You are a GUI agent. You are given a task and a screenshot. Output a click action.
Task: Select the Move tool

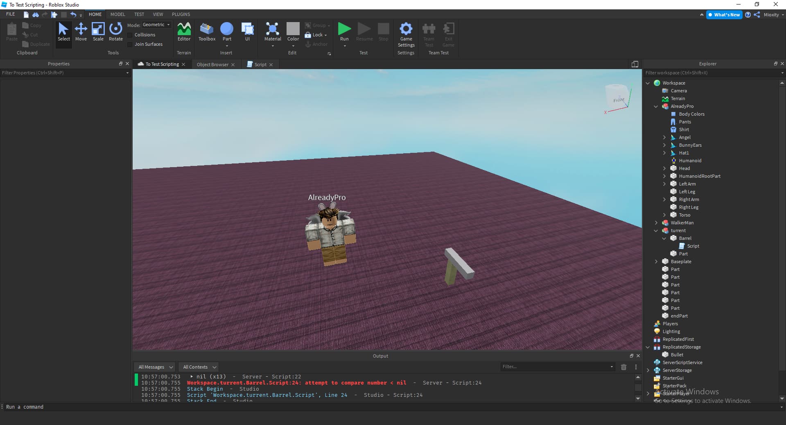tap(81, 31)
